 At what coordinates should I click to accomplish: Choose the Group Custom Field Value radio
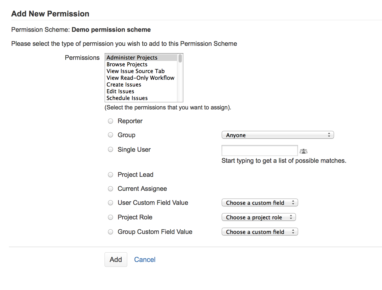pyautogui.click(x=110, y=232)
